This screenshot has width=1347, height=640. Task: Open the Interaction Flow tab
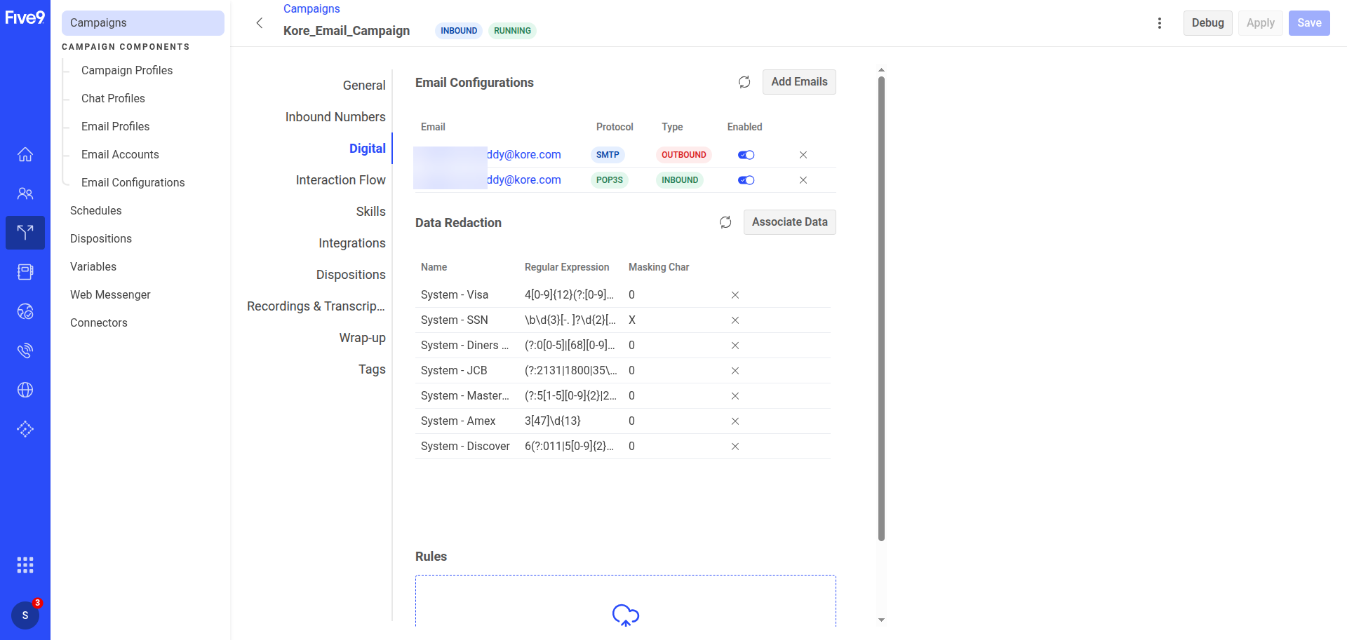click(341, 180)
